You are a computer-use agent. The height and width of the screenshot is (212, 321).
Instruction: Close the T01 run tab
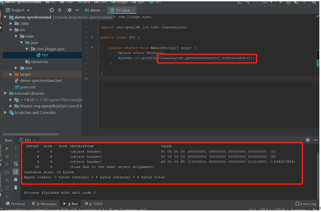click(34, 140)
